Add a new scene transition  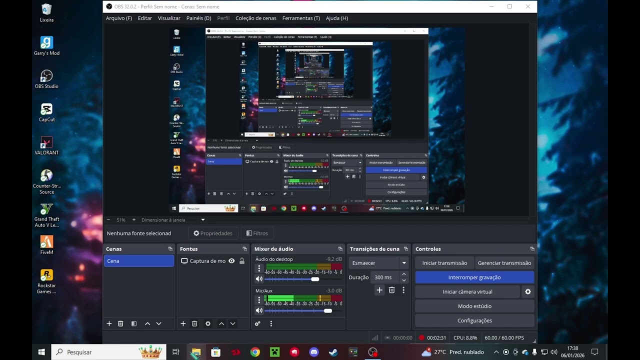pos(379,290)
